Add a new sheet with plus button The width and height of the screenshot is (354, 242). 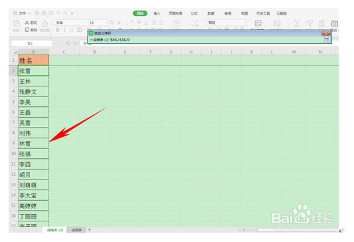pyautogui.click(x=89, y=230)
